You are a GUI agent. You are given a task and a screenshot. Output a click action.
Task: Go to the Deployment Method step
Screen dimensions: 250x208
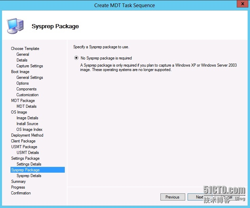[x=27, y=135]
